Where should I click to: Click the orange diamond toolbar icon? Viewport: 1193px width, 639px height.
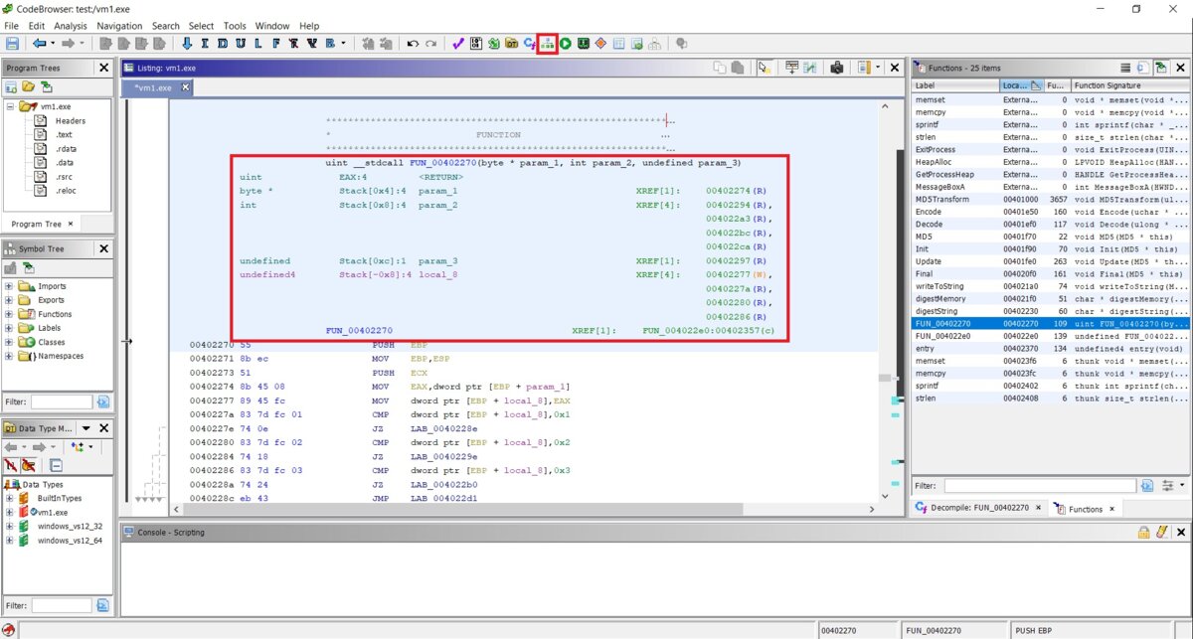point(600,44)
